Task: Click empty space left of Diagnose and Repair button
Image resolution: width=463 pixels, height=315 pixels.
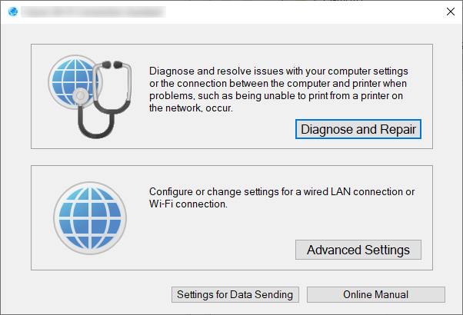Action: coord(215,129)
